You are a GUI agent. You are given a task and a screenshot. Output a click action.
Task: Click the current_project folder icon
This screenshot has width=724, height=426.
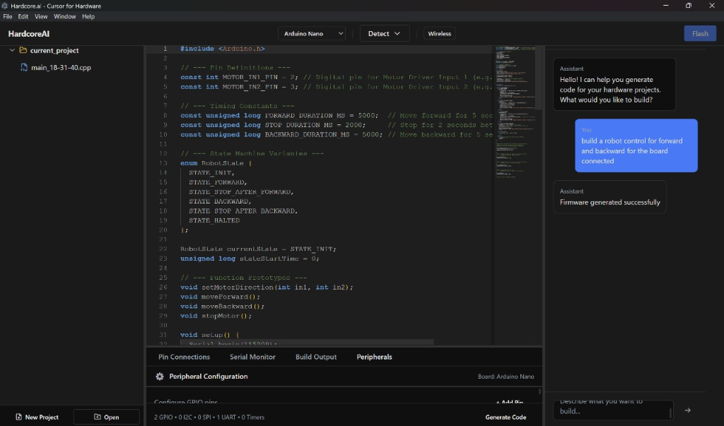coord(23,51)
